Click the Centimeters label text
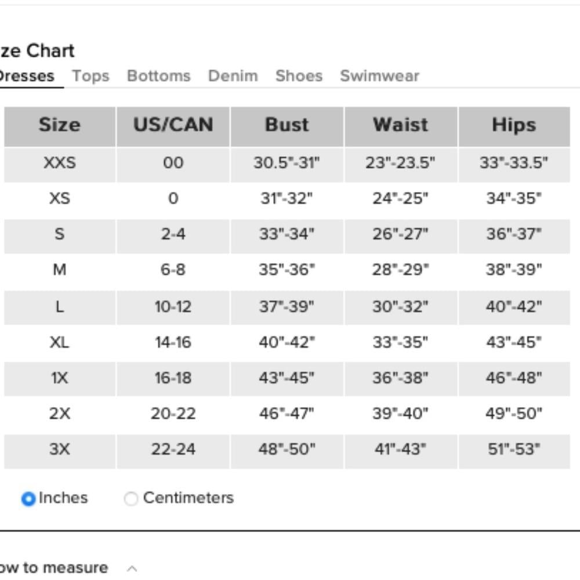 [x=188, y=498]
